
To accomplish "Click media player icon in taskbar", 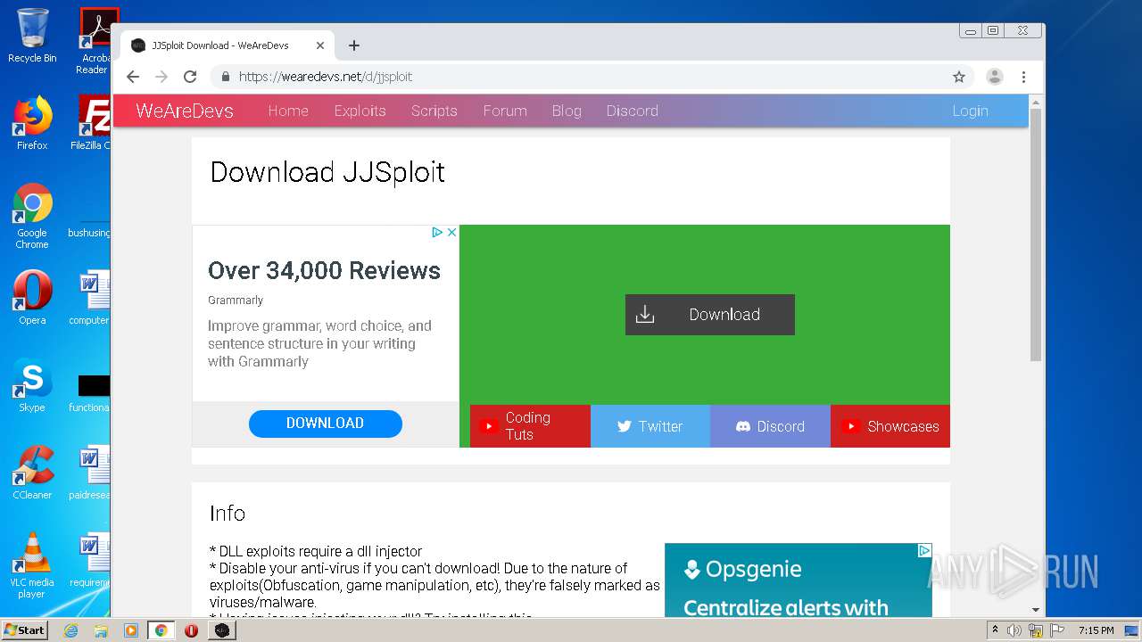I will (131, 630).
